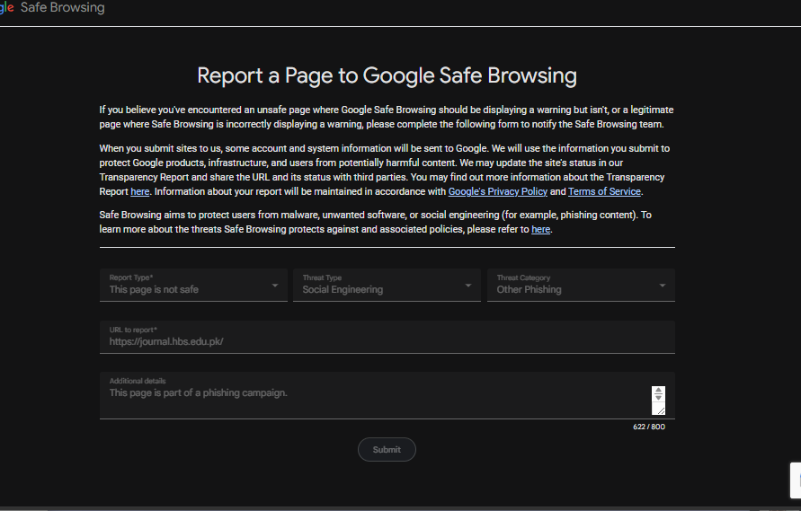Click the textarea scroll down arrow
The width and height of the screenshot is (801, 511).
coord(658,397)
